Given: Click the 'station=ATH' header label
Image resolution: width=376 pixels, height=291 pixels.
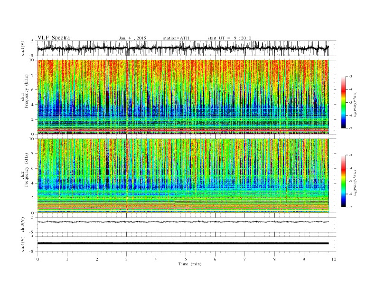Looking at the screenshot, I should click(x=176, y=38).
